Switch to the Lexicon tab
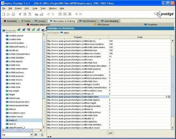This screenshot has width=176, height=139. pyautogui.click(x=40, y=21)
